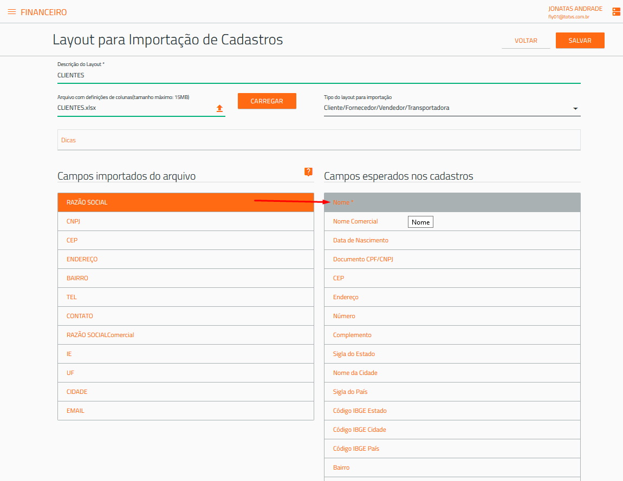The image size is (623, 481).
Task: Click the Código IBGE Estado expected field
Action: [452, 411]
